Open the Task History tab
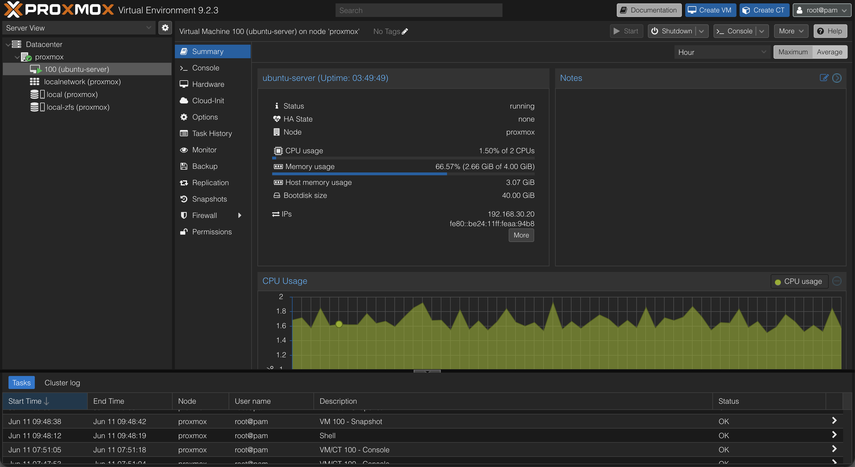 213,133
